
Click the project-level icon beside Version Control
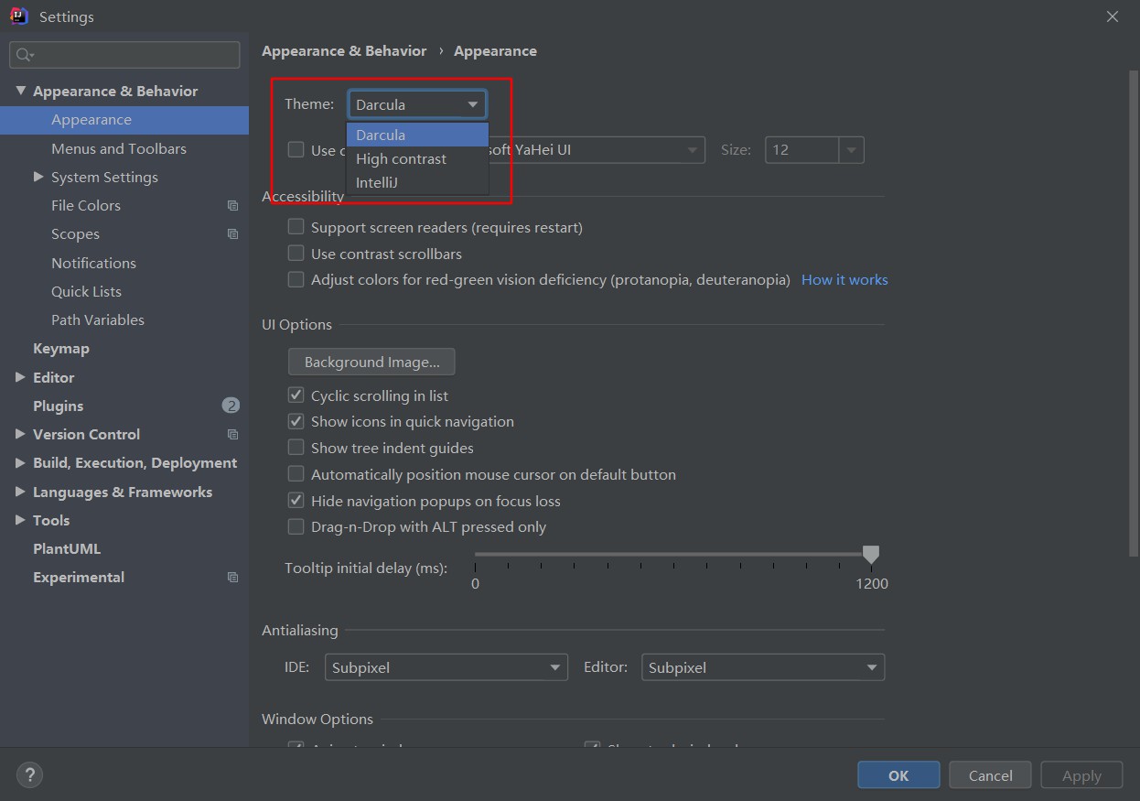coord(232,435)
